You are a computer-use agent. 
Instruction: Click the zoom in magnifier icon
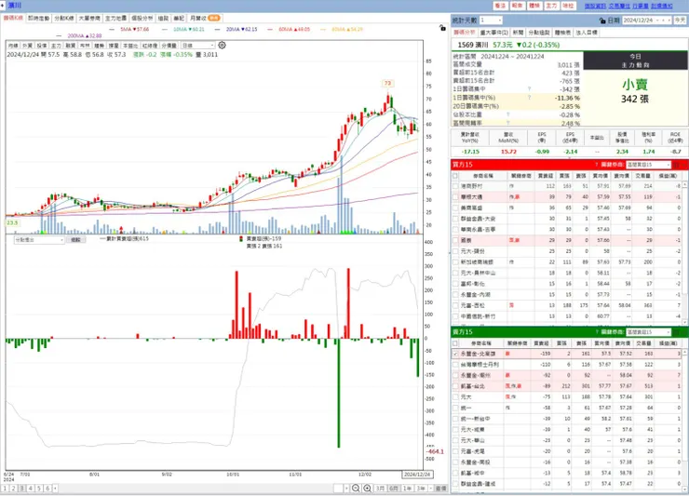(368, 489)
